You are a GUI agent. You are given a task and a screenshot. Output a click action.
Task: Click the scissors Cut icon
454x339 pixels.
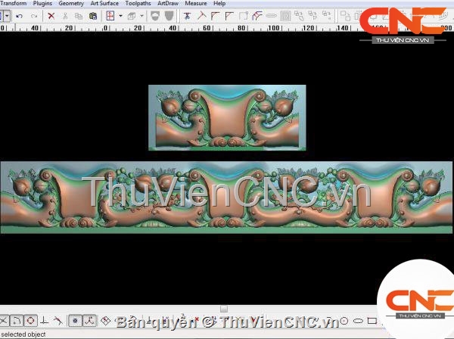tap(66, 16)
